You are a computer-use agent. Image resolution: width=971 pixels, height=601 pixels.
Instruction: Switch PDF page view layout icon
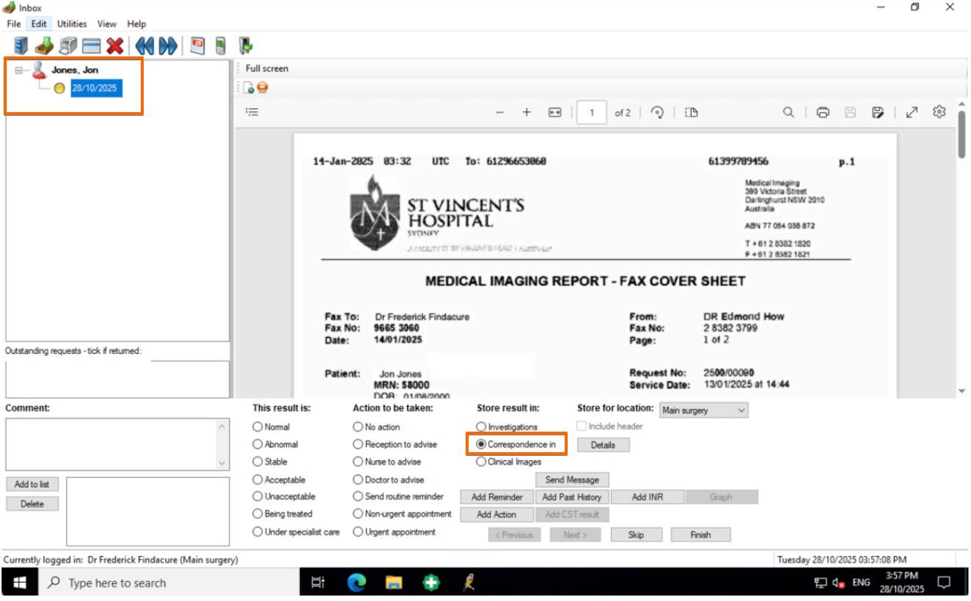(691, 113)
